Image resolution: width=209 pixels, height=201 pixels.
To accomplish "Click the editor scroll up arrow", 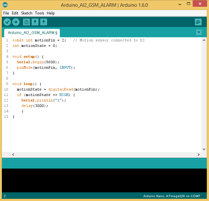I will (204, 40).
